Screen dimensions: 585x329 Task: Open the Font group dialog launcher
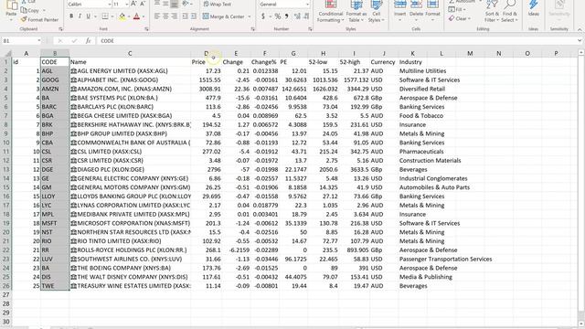[146, 28]
